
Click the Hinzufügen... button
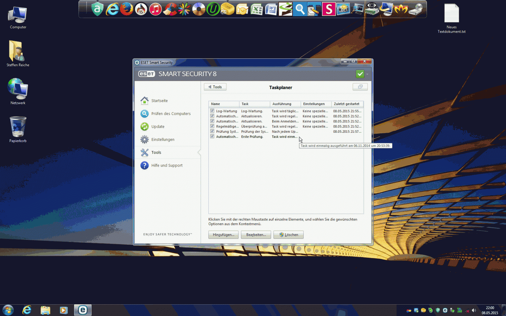pyautogui.click(x=223, y=235)
